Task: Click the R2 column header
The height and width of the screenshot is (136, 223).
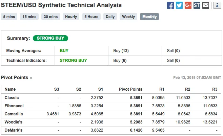Action: (x=188, y=89)
